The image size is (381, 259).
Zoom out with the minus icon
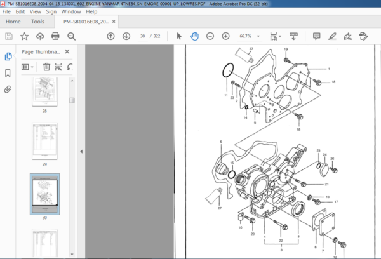[210, 36]
